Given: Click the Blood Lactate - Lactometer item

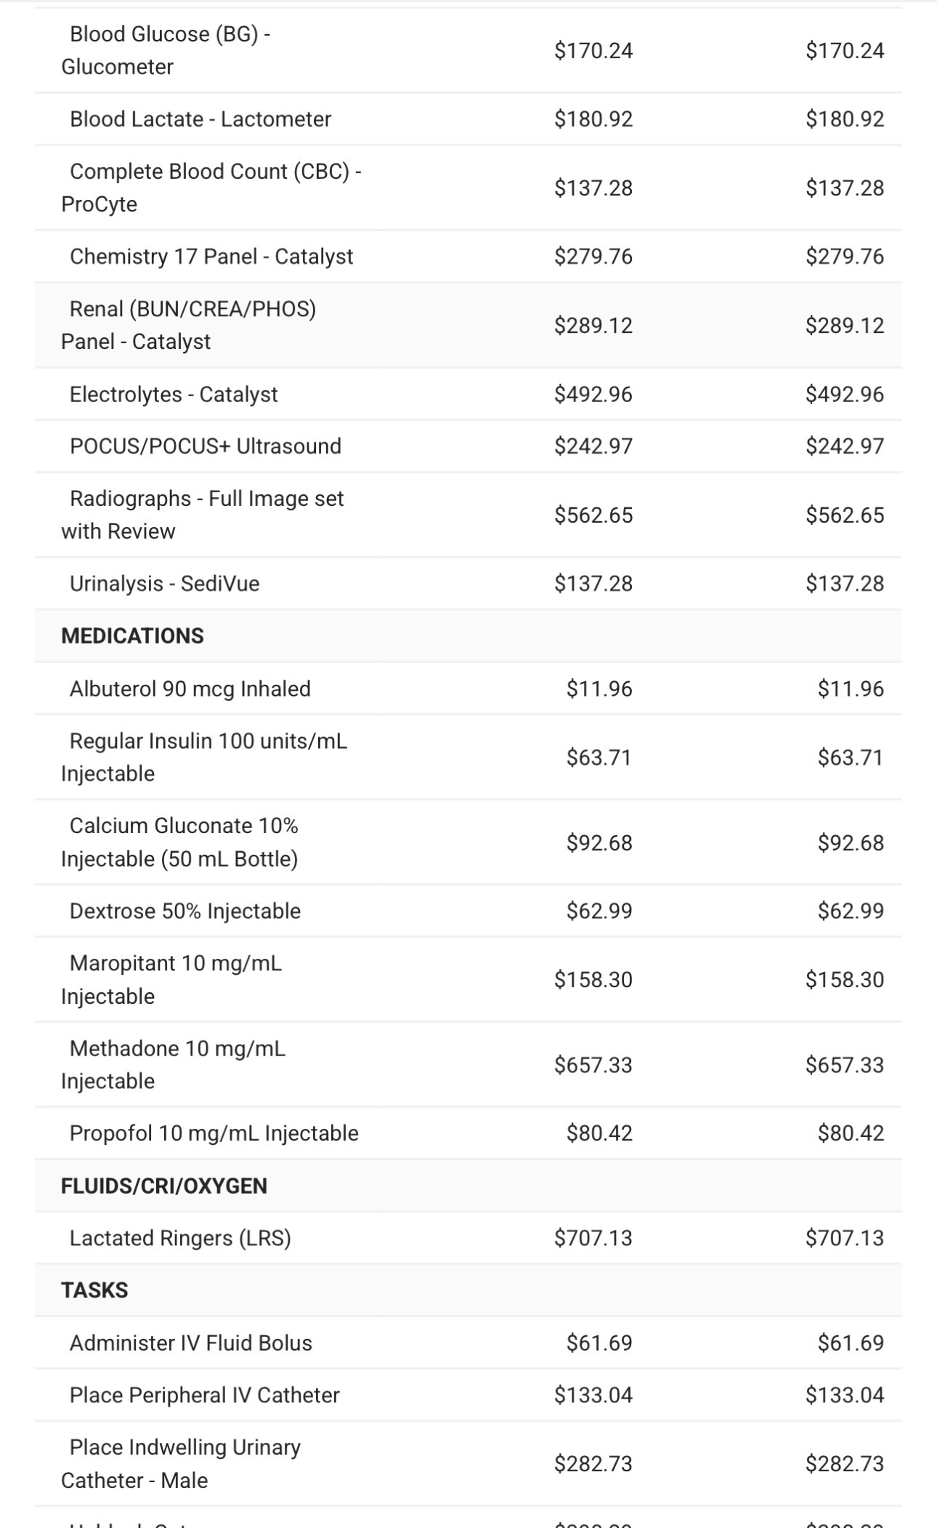Looking at the screenshot, I should pos(200,119).
